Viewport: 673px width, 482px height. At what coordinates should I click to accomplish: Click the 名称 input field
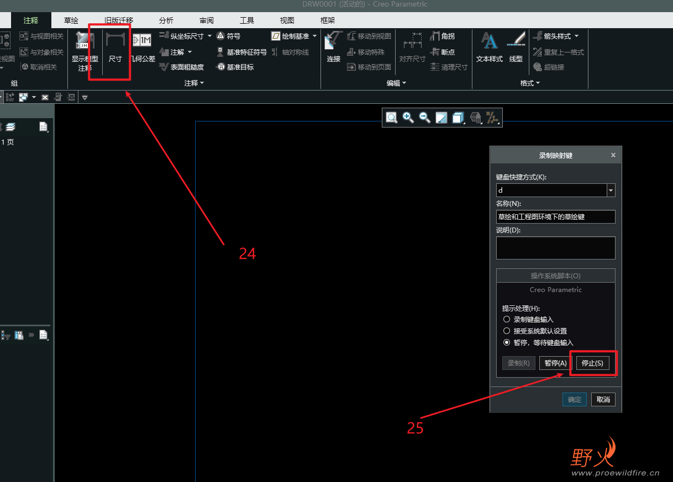(556, 217)
